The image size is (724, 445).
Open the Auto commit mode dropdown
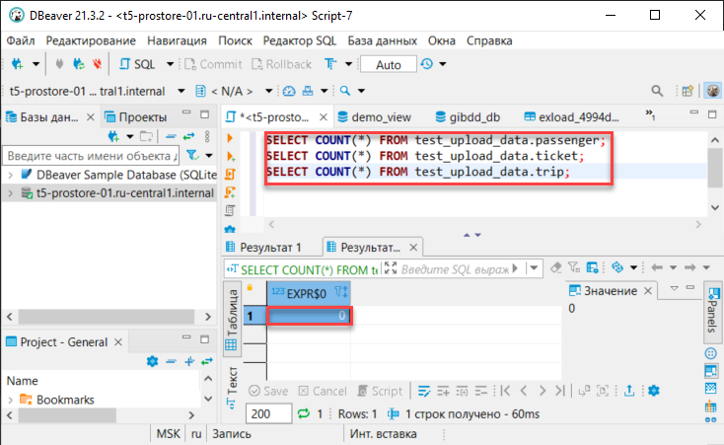point(390,64)
